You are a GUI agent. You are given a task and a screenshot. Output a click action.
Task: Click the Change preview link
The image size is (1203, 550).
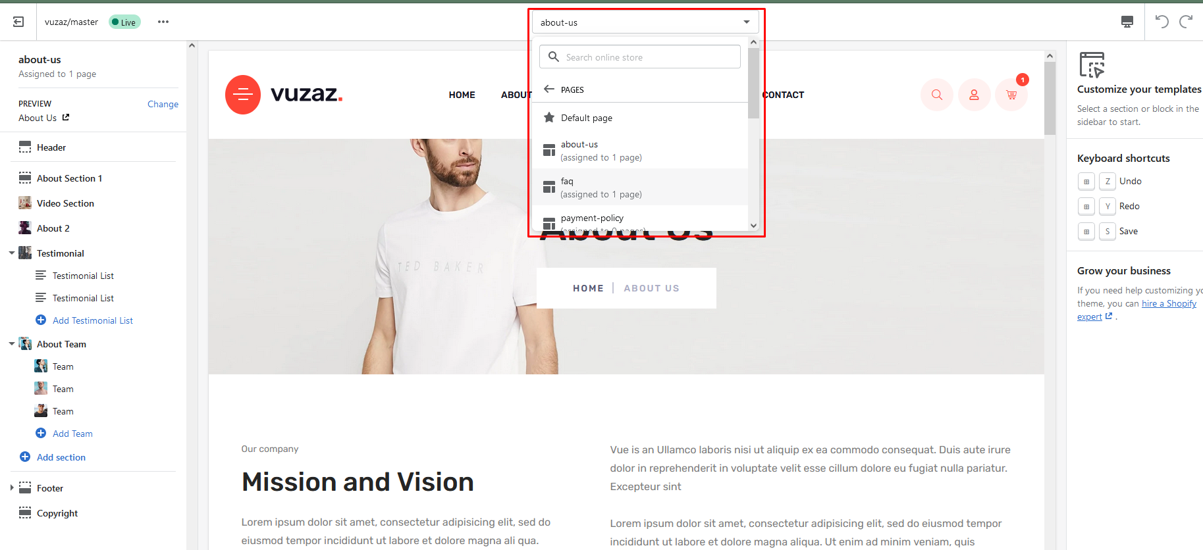(163, 104)
